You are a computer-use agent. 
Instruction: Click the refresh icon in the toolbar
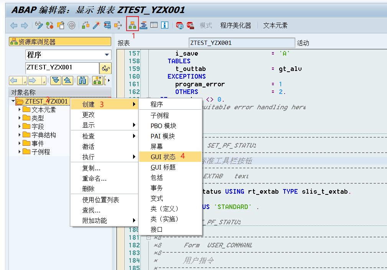pos(49,25)
